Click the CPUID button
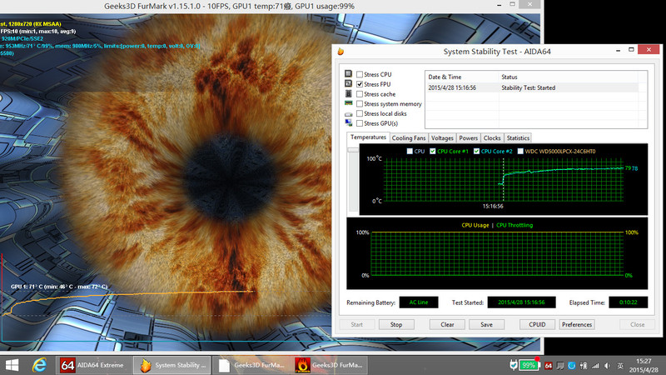 [x=537, y=324]
